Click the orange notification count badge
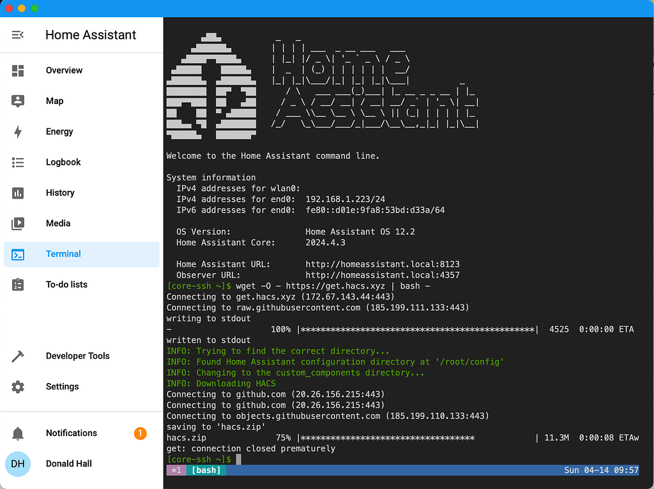Image resolution: width=654 pixels, height=489 pixels. (140, 433)
